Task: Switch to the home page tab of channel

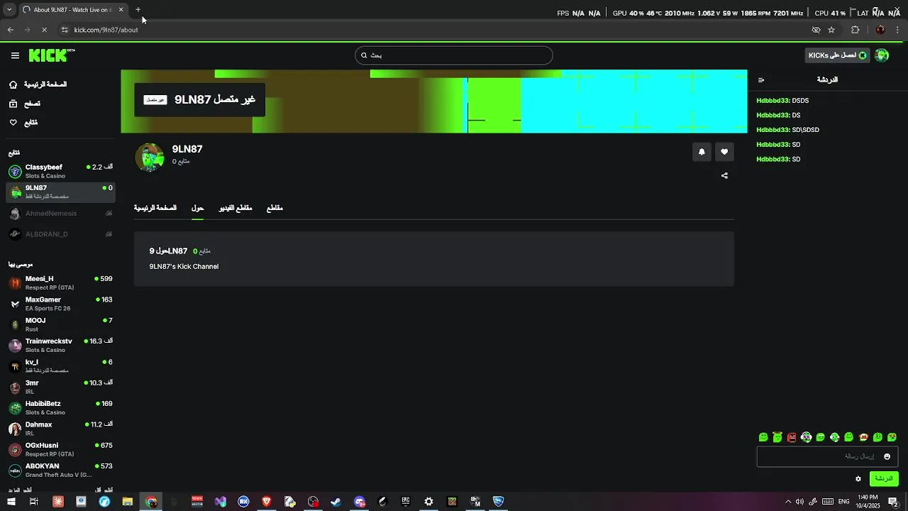Action: [155, 208]
